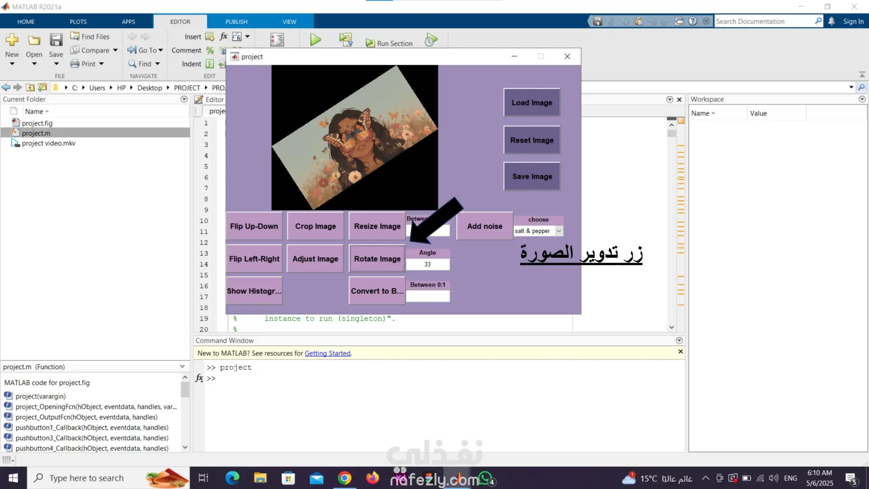
Task: Click the Convert to B... button
Action: point(377,291)
